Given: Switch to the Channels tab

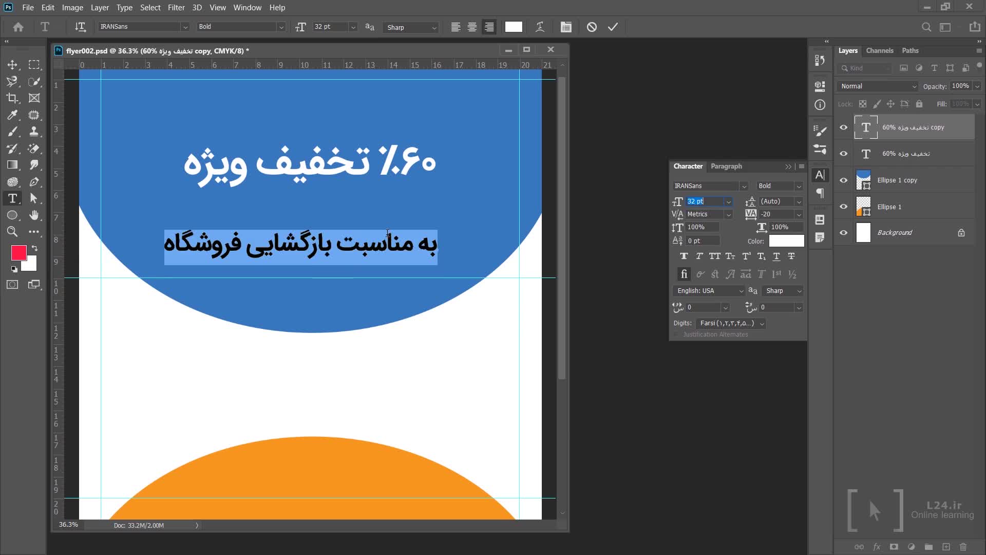Looking at the screenshot, I should coord(879,50).
